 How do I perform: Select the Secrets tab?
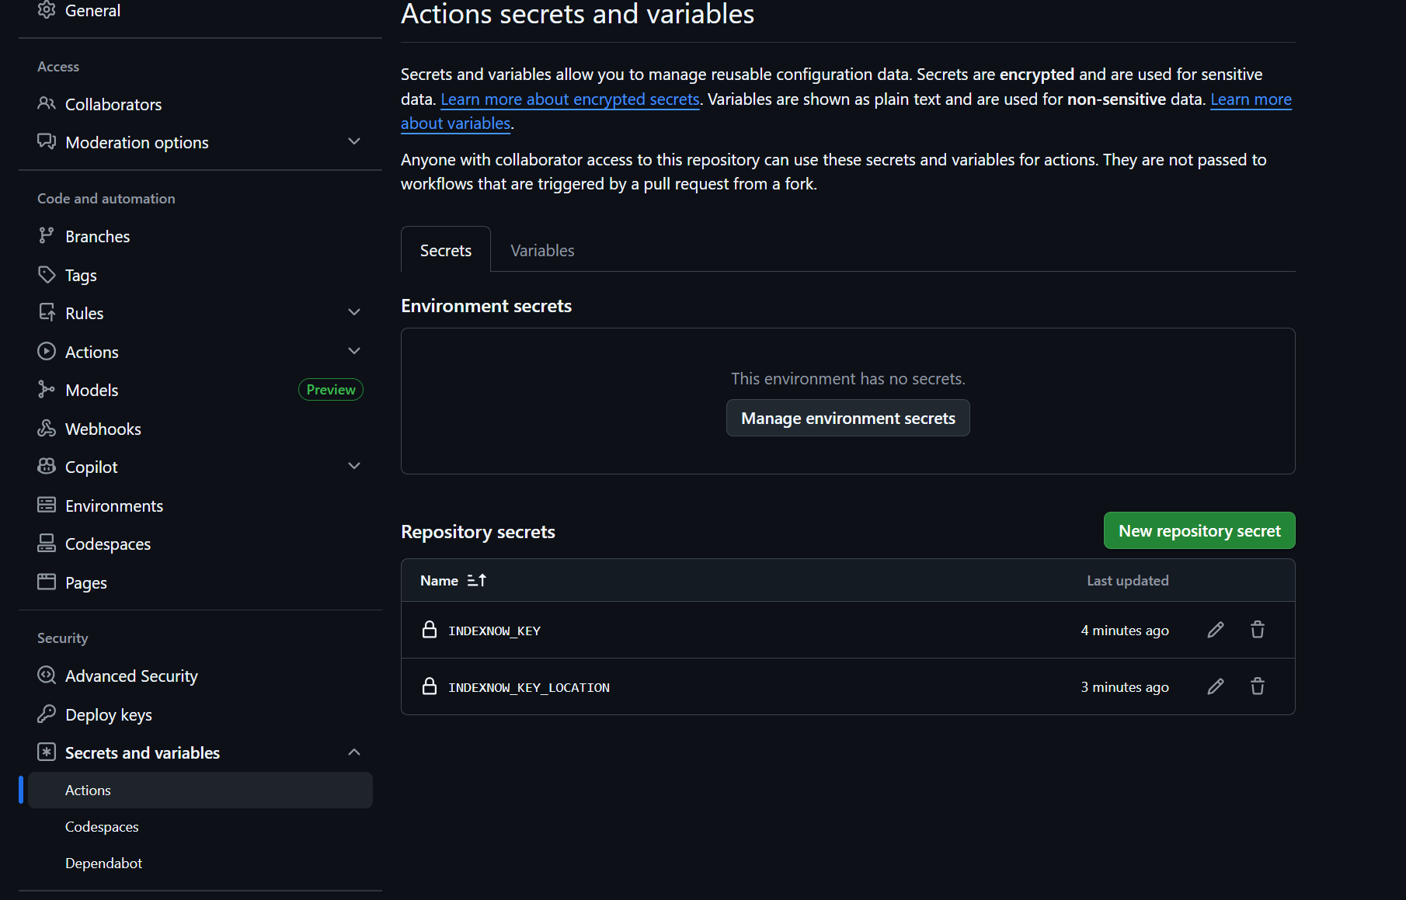pos(446,250)
